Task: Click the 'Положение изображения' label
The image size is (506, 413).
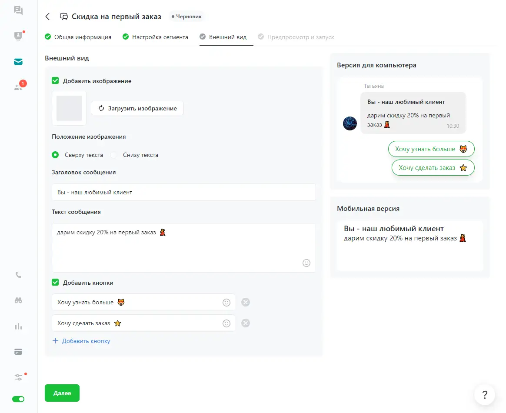Action: click(x=89, y=137)
